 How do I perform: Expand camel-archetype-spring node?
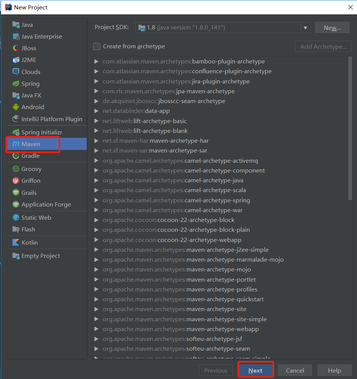(97, 200)
